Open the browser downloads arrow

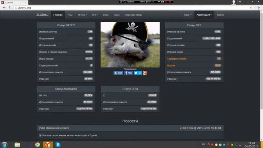click(x=258, y=8)
